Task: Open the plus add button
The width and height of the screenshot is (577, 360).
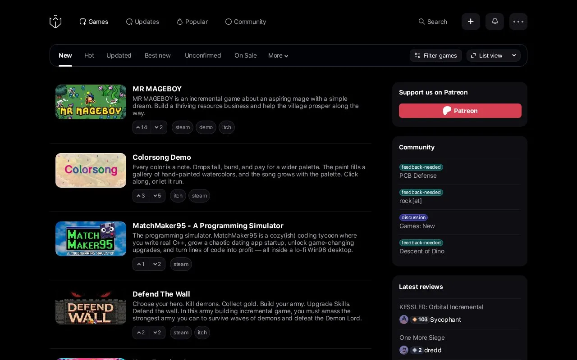Action: 471,22
